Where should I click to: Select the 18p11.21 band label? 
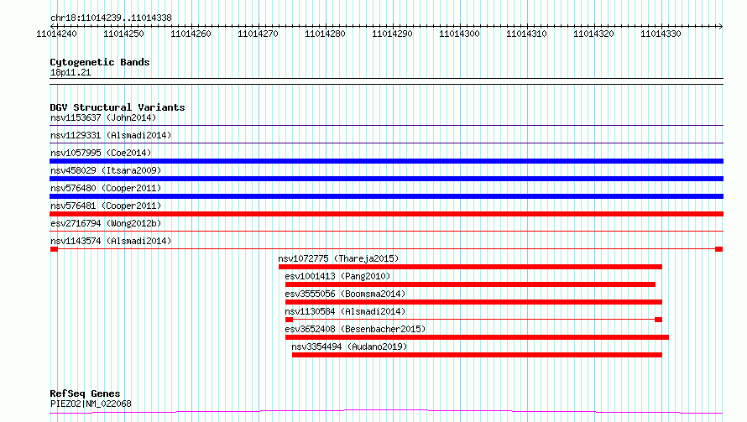71,72
